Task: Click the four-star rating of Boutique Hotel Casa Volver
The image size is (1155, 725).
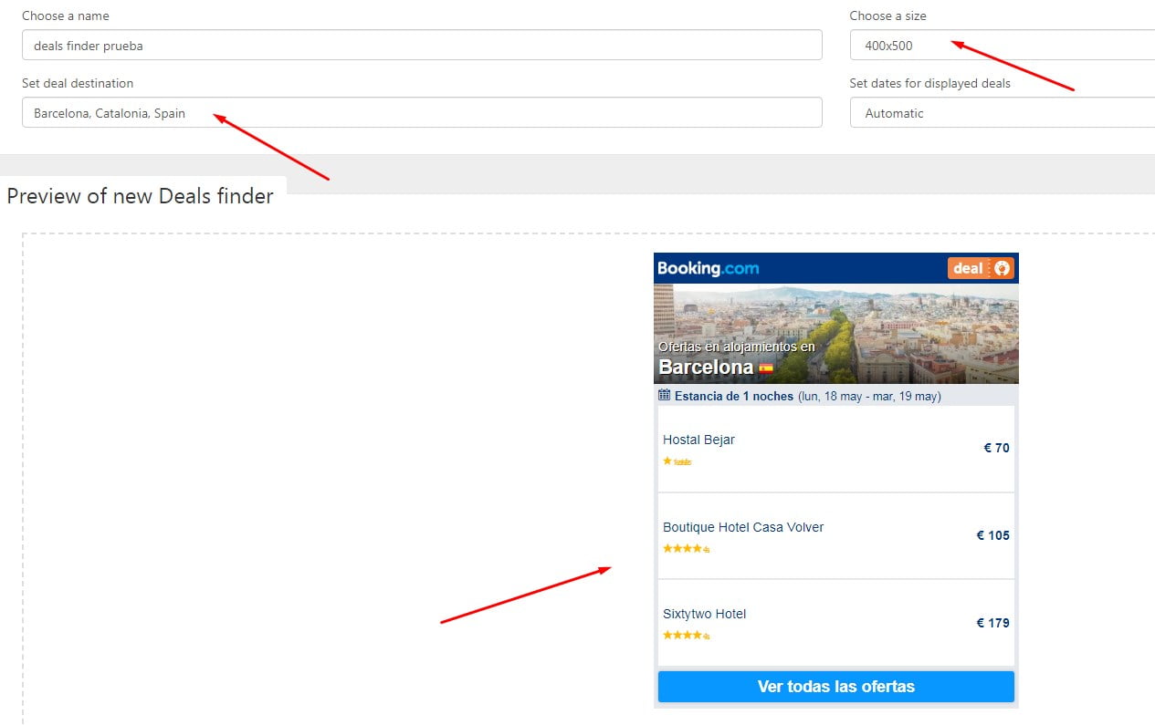Action: coord(686,548)
